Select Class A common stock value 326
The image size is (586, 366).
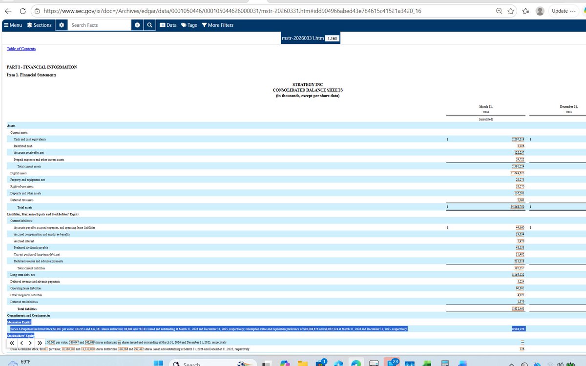(x=522, y=349)
